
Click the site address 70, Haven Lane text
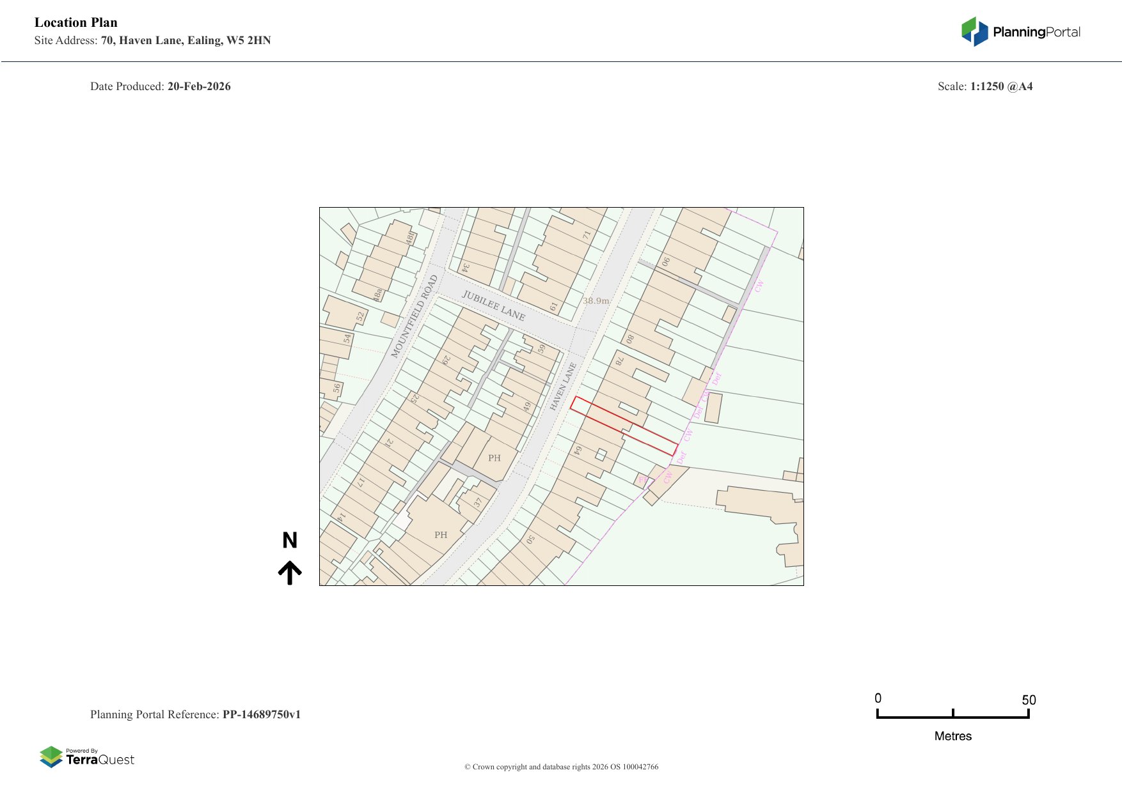point(186,40)
